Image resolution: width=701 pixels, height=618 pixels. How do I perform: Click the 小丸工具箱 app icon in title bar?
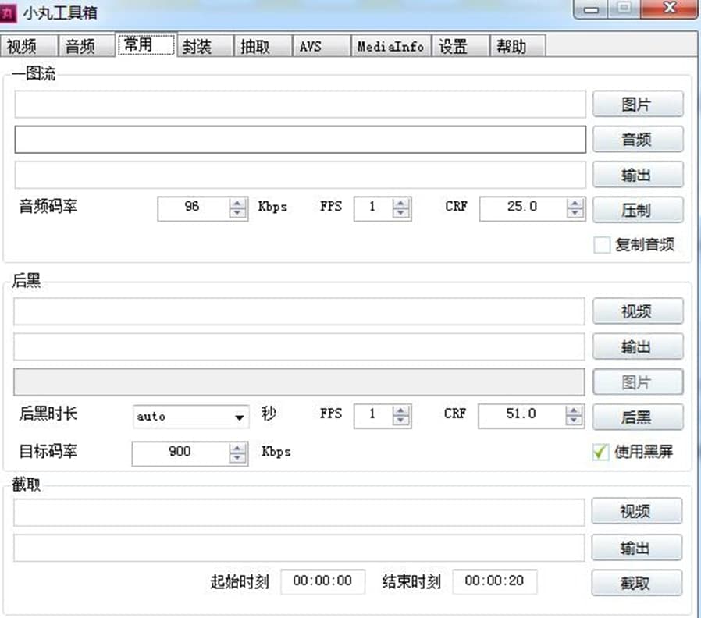(x=10, y=12)
